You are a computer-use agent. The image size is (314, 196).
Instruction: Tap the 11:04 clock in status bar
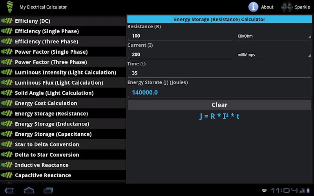(x=284, y=191)
